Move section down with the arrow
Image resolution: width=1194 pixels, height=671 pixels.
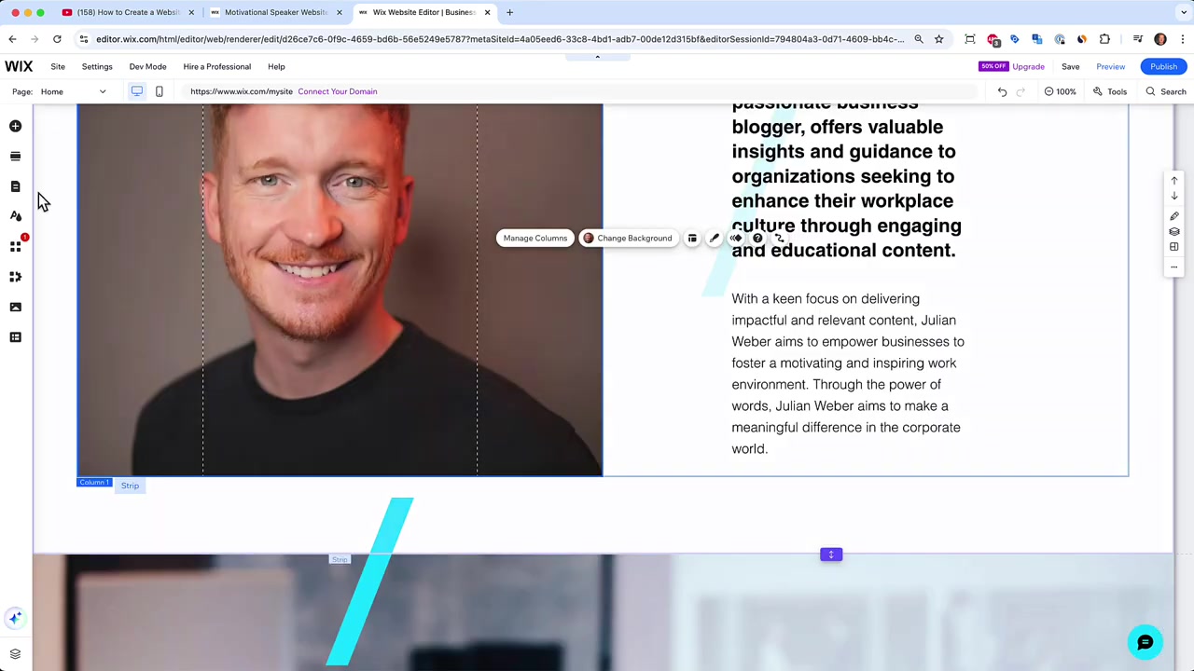coord(1174,197)
